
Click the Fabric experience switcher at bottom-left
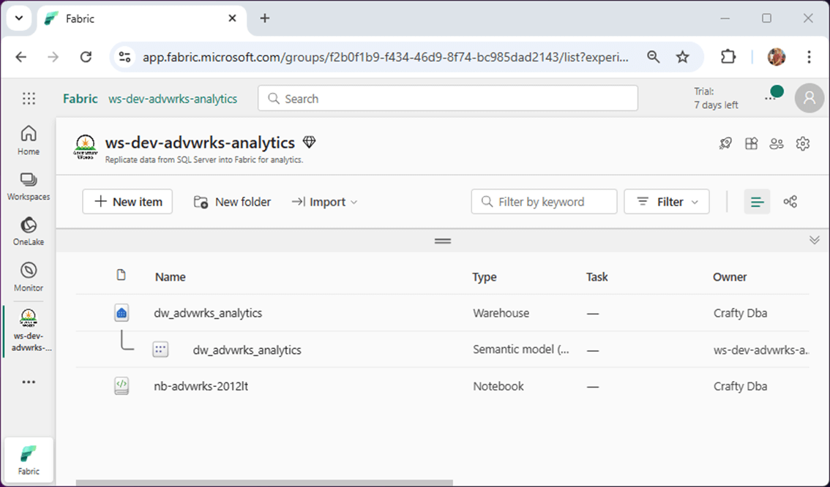[x=29, y=460]
